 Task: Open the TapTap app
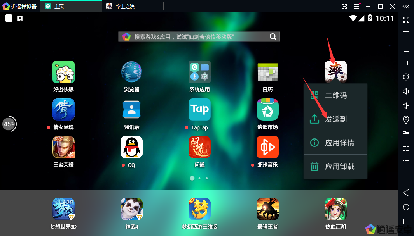coord(199,109)
